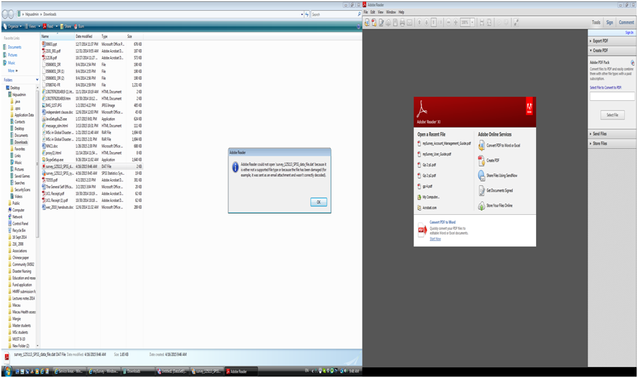Viewport: 638px width, 378px height.
Task: Click My Computer in recent files list
Action: pyautogui.click(x=429, y=197)
